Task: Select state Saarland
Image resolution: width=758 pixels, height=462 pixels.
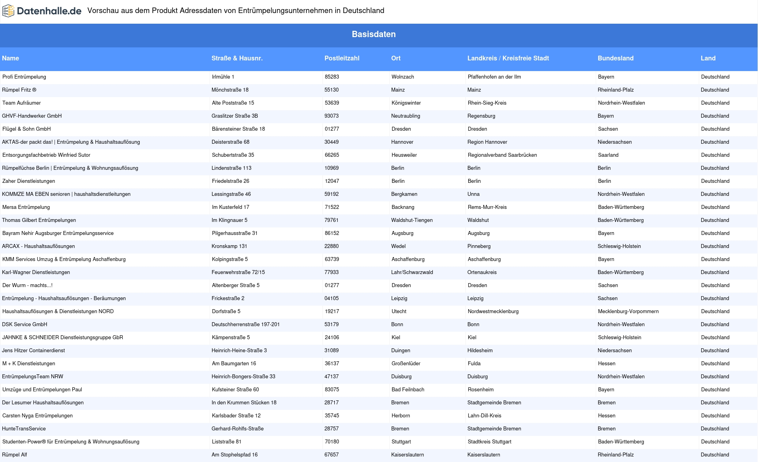Action: [608, 155]
